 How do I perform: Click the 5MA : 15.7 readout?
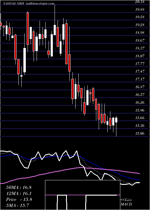click(17, 205)
